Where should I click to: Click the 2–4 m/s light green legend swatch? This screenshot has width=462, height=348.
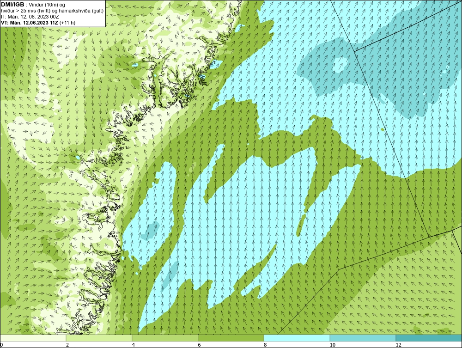tap(99, 338)
